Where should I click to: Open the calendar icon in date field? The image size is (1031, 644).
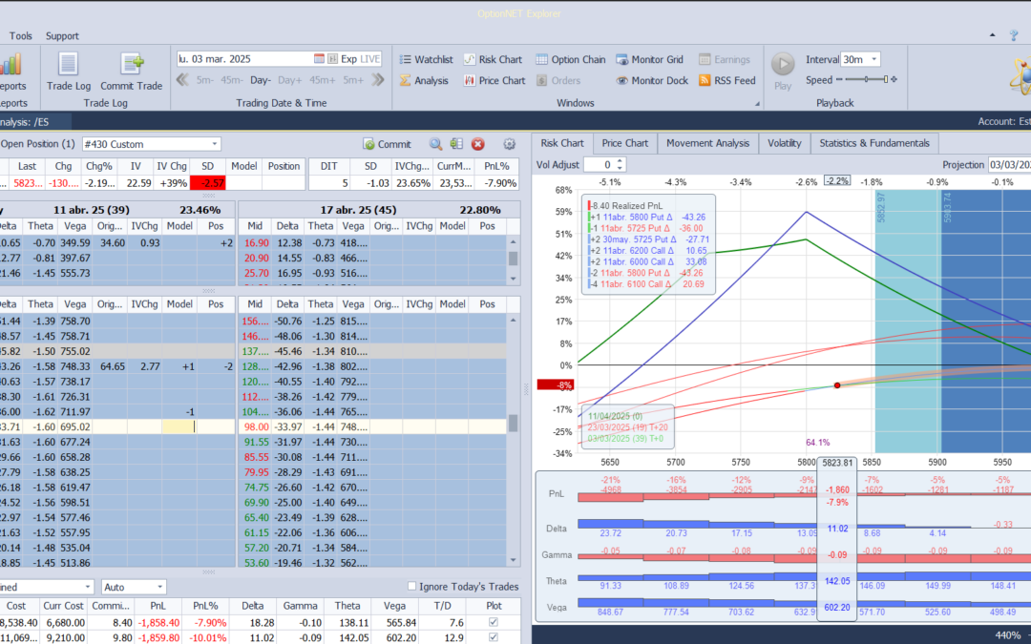[319, 58]
